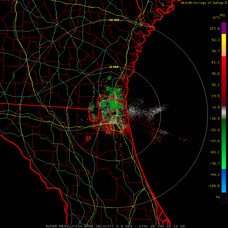
Task: Click the SUPER-RESOLUTION BASE VELOCITY caption text
Action: click(80, 226)
